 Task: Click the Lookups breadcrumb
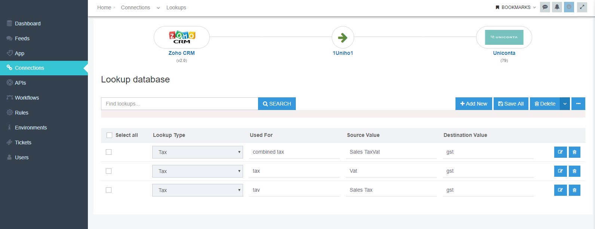(176, 7)
